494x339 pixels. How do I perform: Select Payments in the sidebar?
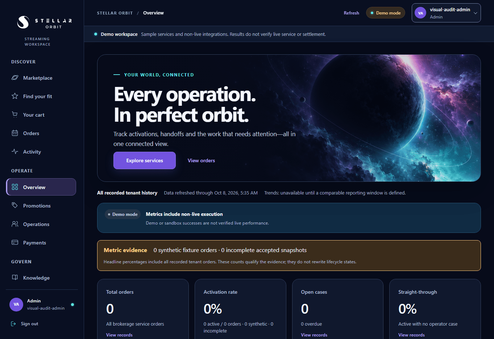point(41,243)
